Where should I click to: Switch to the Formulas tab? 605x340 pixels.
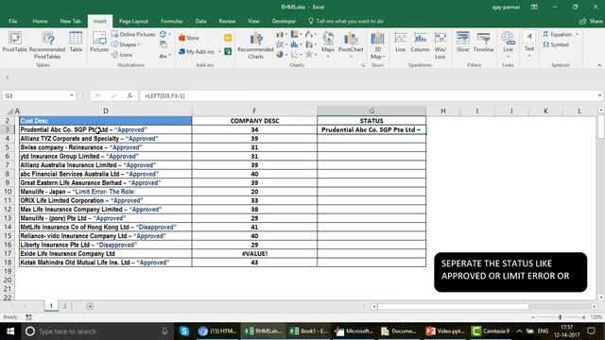tap(172, 21)
